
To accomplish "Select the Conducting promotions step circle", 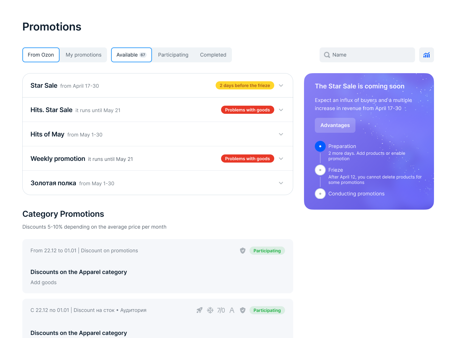I will point(320,194).
